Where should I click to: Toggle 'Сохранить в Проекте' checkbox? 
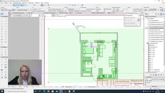(81, 11)
